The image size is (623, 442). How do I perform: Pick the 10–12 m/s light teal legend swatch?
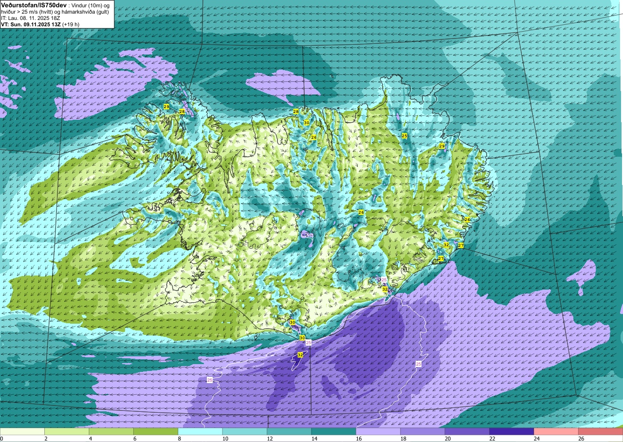(245, 431)
